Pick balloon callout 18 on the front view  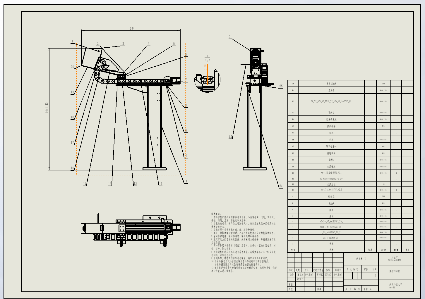click(72, 117)
